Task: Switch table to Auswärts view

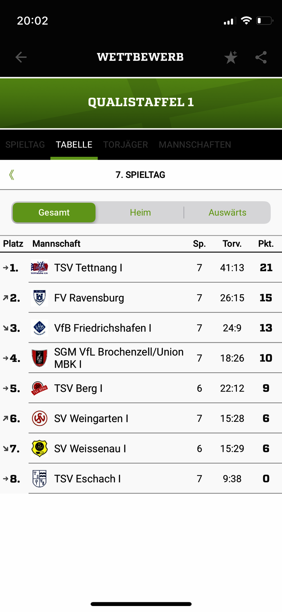Action: (x=227, y=213)
